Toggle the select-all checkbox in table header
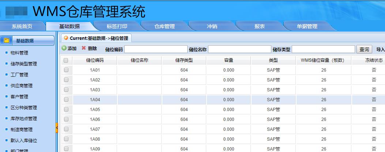The height and width of the screenshot is (152, 385). [x=66, y=60]
